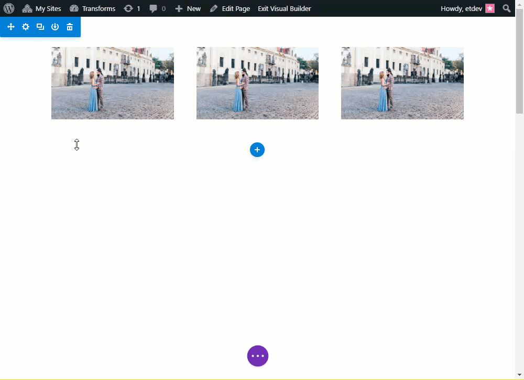
Task: Open section settings with the gear icon
Action: [26, 27]
